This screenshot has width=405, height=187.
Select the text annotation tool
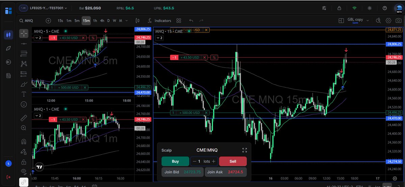24,94
